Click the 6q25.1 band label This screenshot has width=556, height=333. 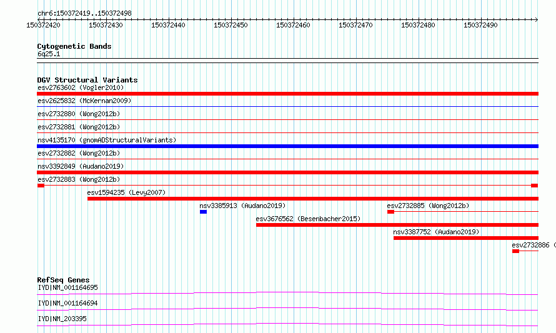pos(49,54)
